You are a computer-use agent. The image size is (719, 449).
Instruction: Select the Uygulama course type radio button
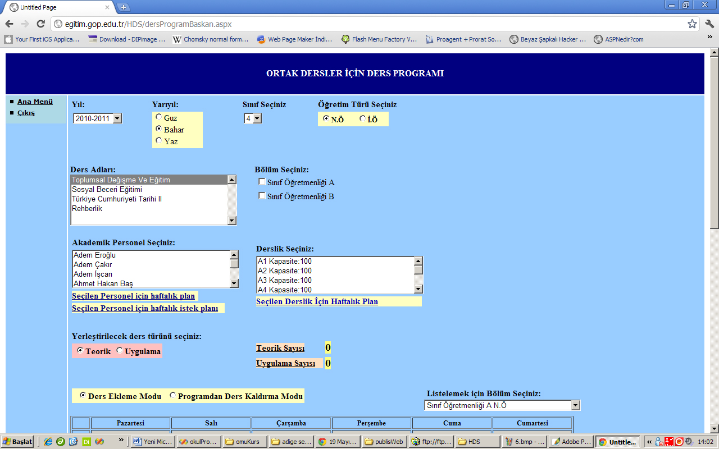click(119, 351)
